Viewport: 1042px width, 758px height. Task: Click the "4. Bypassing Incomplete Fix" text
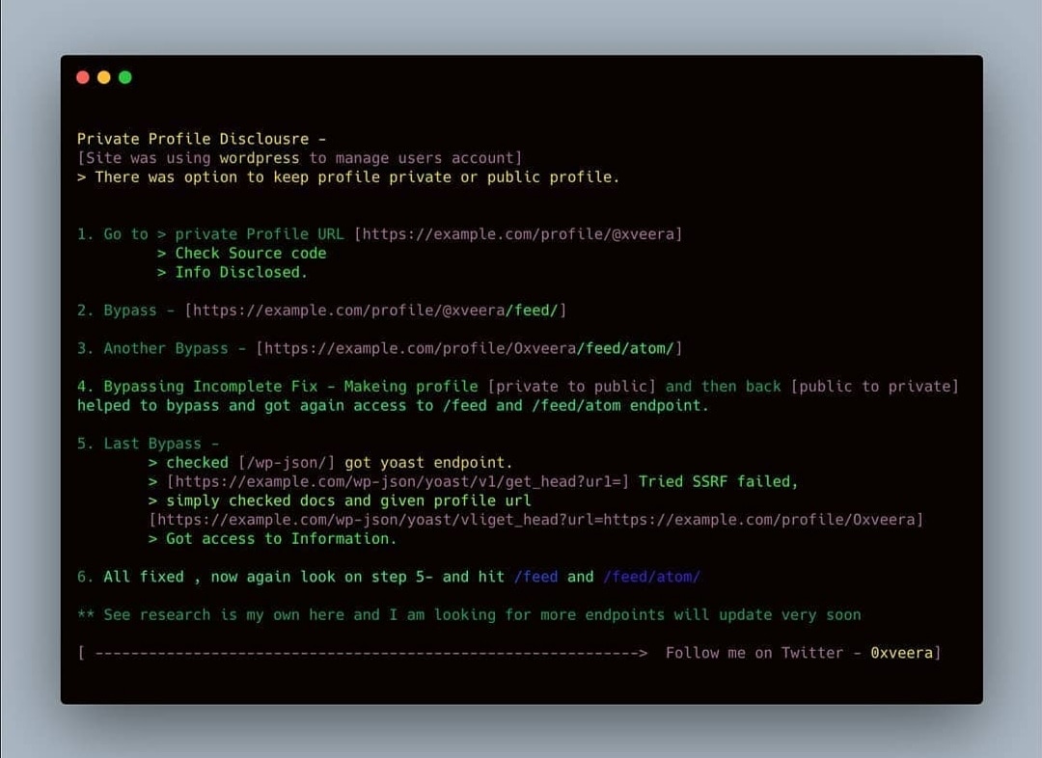tap(200, 387)
